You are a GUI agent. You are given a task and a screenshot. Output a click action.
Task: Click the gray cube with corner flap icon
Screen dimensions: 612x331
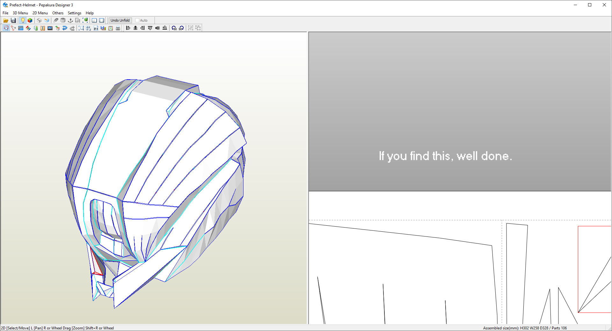pos(39,20)
